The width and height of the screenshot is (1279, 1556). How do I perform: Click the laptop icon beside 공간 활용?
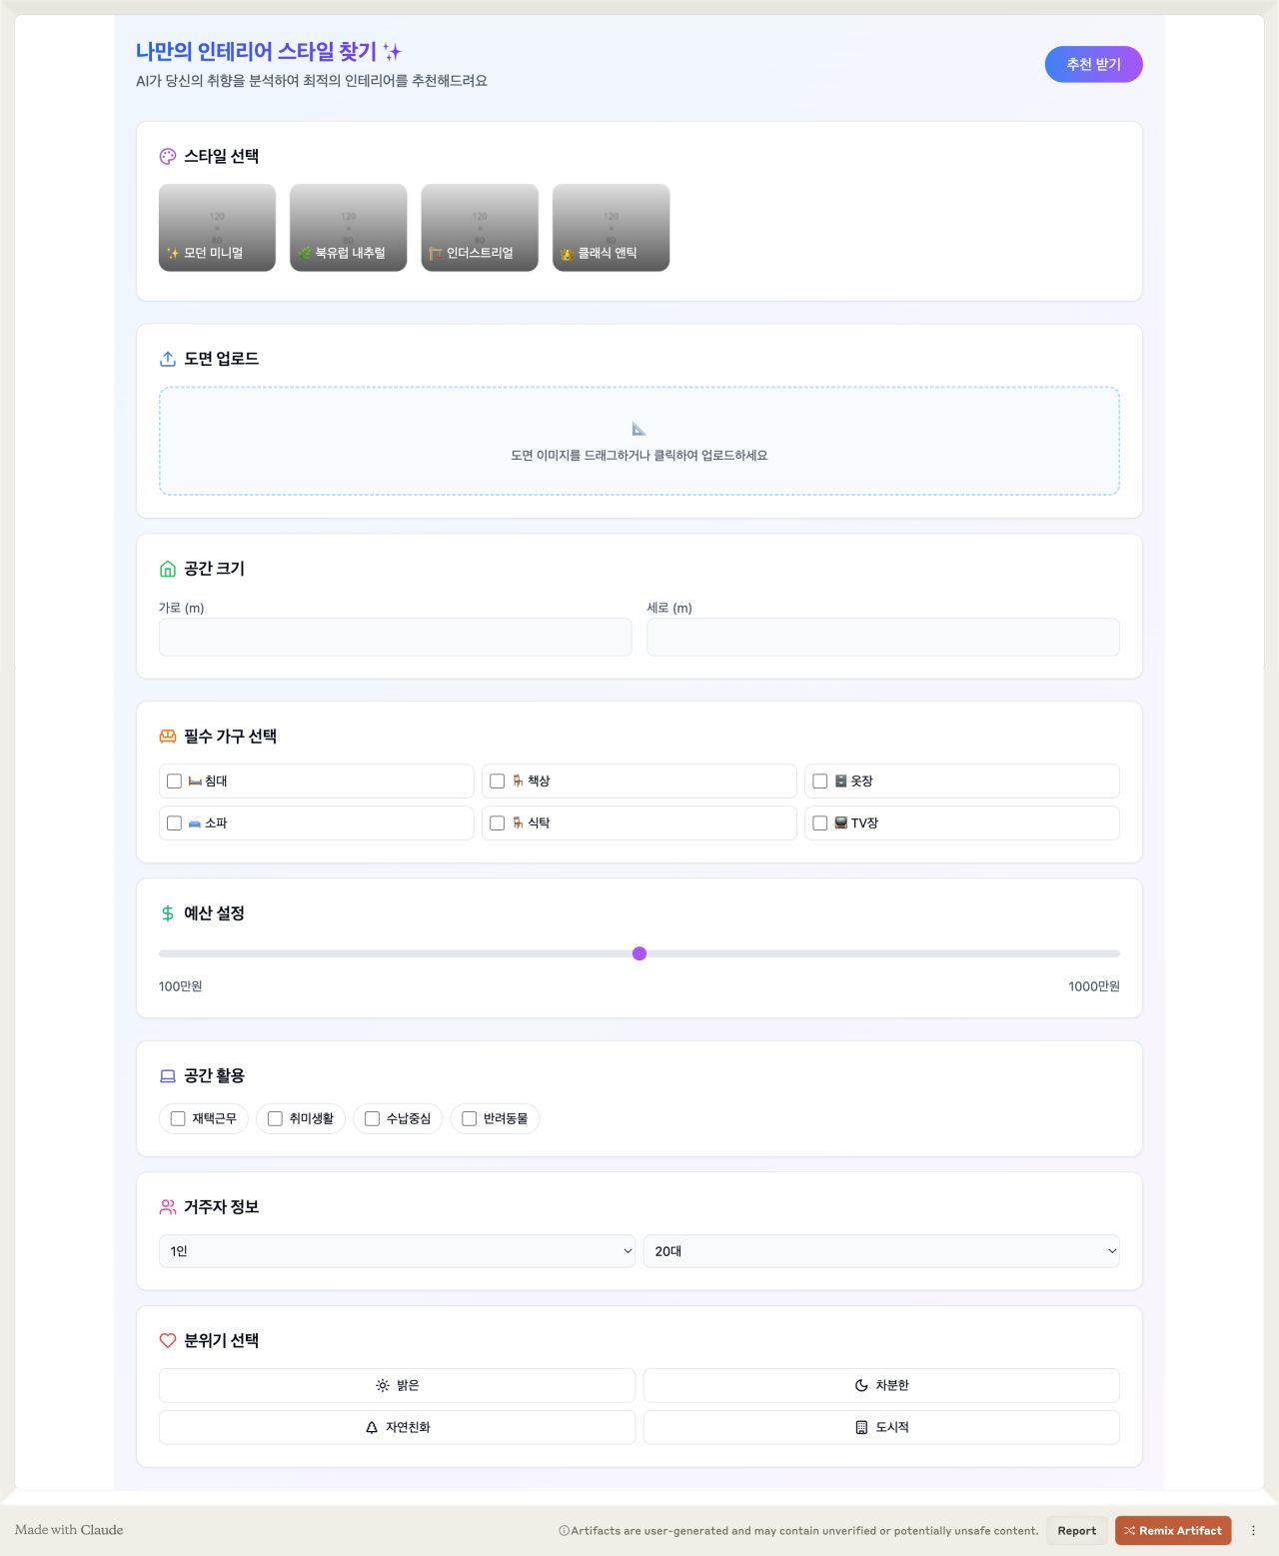pos(168,1076)
